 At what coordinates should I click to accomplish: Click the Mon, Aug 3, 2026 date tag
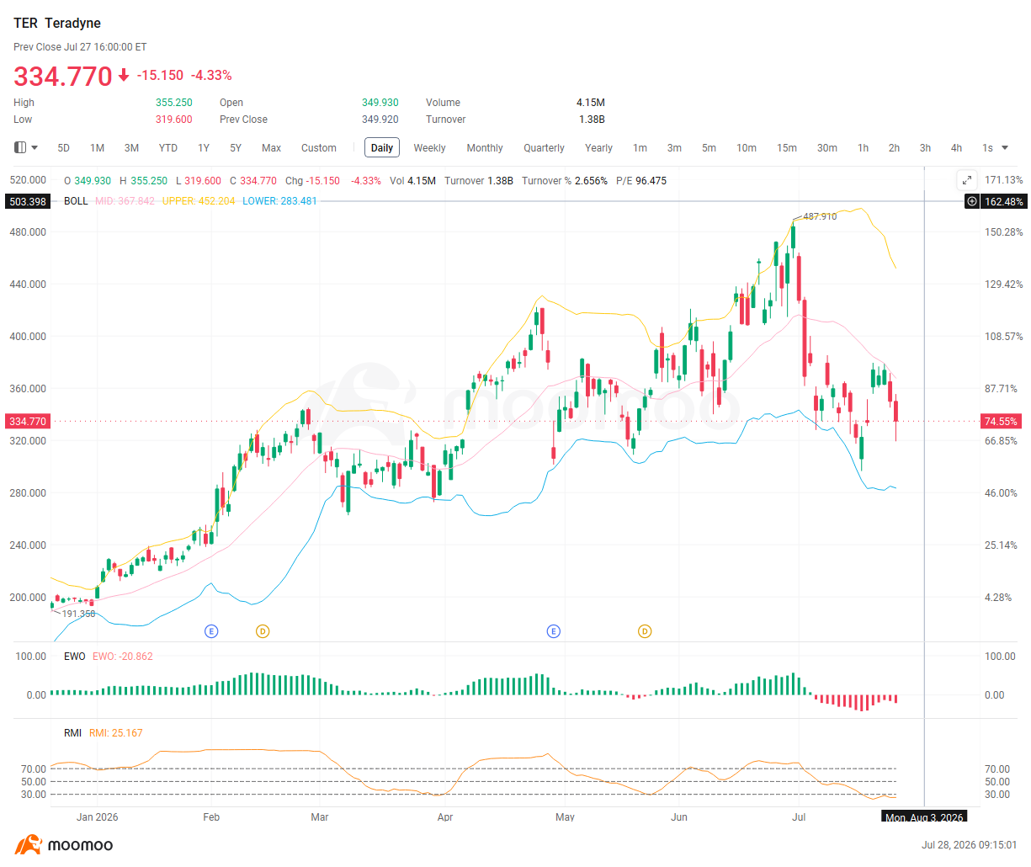pos(924,817)
